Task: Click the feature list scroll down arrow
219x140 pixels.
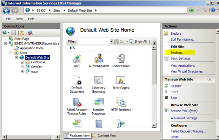Action: pyautogui.click(x=154, y=125)
